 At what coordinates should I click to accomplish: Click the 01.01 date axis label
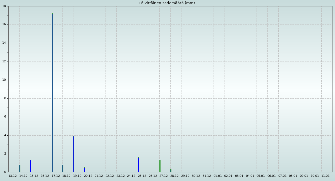point(217,176)
